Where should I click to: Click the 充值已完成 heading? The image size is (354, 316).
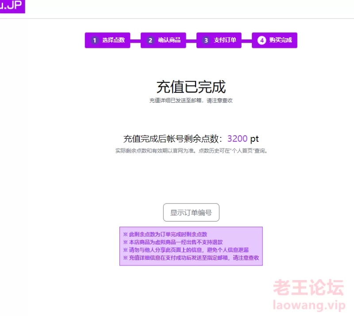click(191, 87)
